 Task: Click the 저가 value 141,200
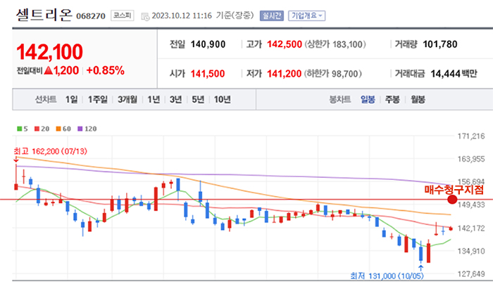285,74
